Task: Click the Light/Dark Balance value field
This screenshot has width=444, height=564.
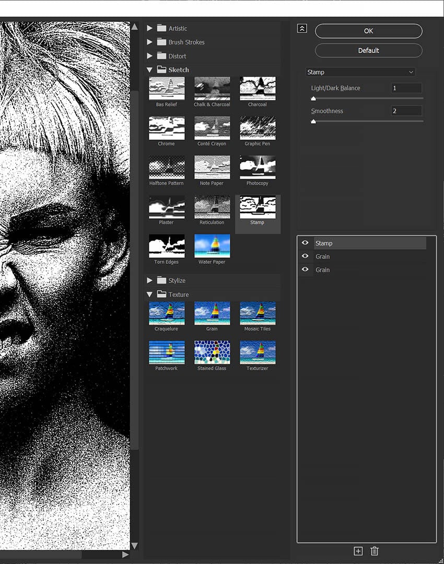Action: [x=406, y=88]
